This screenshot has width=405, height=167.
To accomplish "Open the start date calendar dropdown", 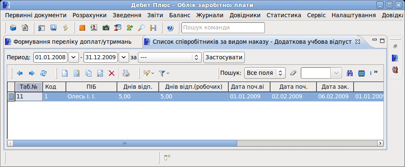I will (73, 57).
